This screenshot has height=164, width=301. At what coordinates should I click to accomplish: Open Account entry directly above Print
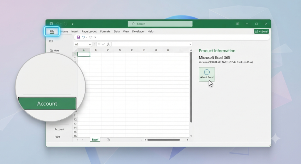59,129
